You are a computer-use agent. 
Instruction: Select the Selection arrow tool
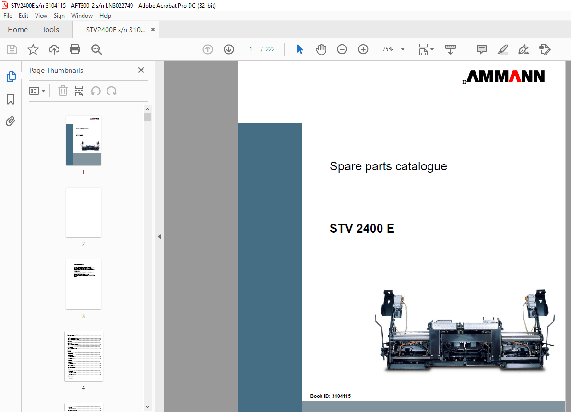point(299,49)
